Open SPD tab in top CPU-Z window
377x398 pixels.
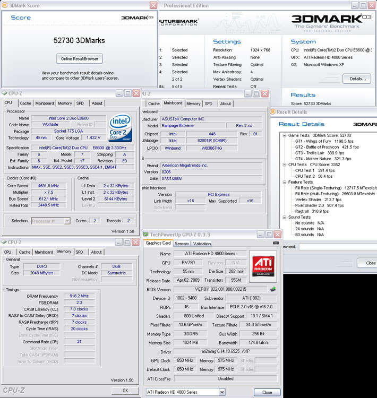coord(80,103)
